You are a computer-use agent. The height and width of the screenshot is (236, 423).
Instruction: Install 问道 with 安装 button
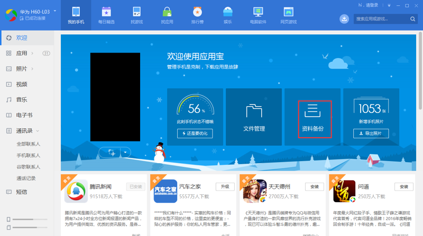tap(404, 187)
